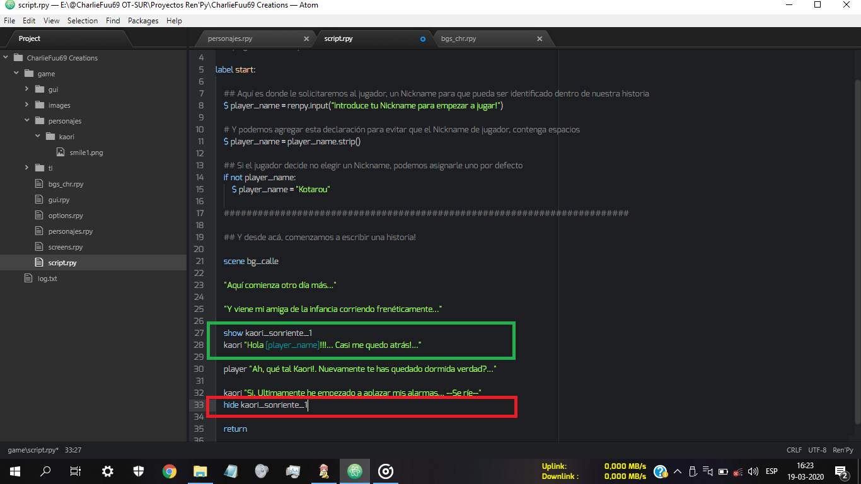Open the Packages menu
The height and width of the screenshot is (484, 861).
click(x=143, y=21)
